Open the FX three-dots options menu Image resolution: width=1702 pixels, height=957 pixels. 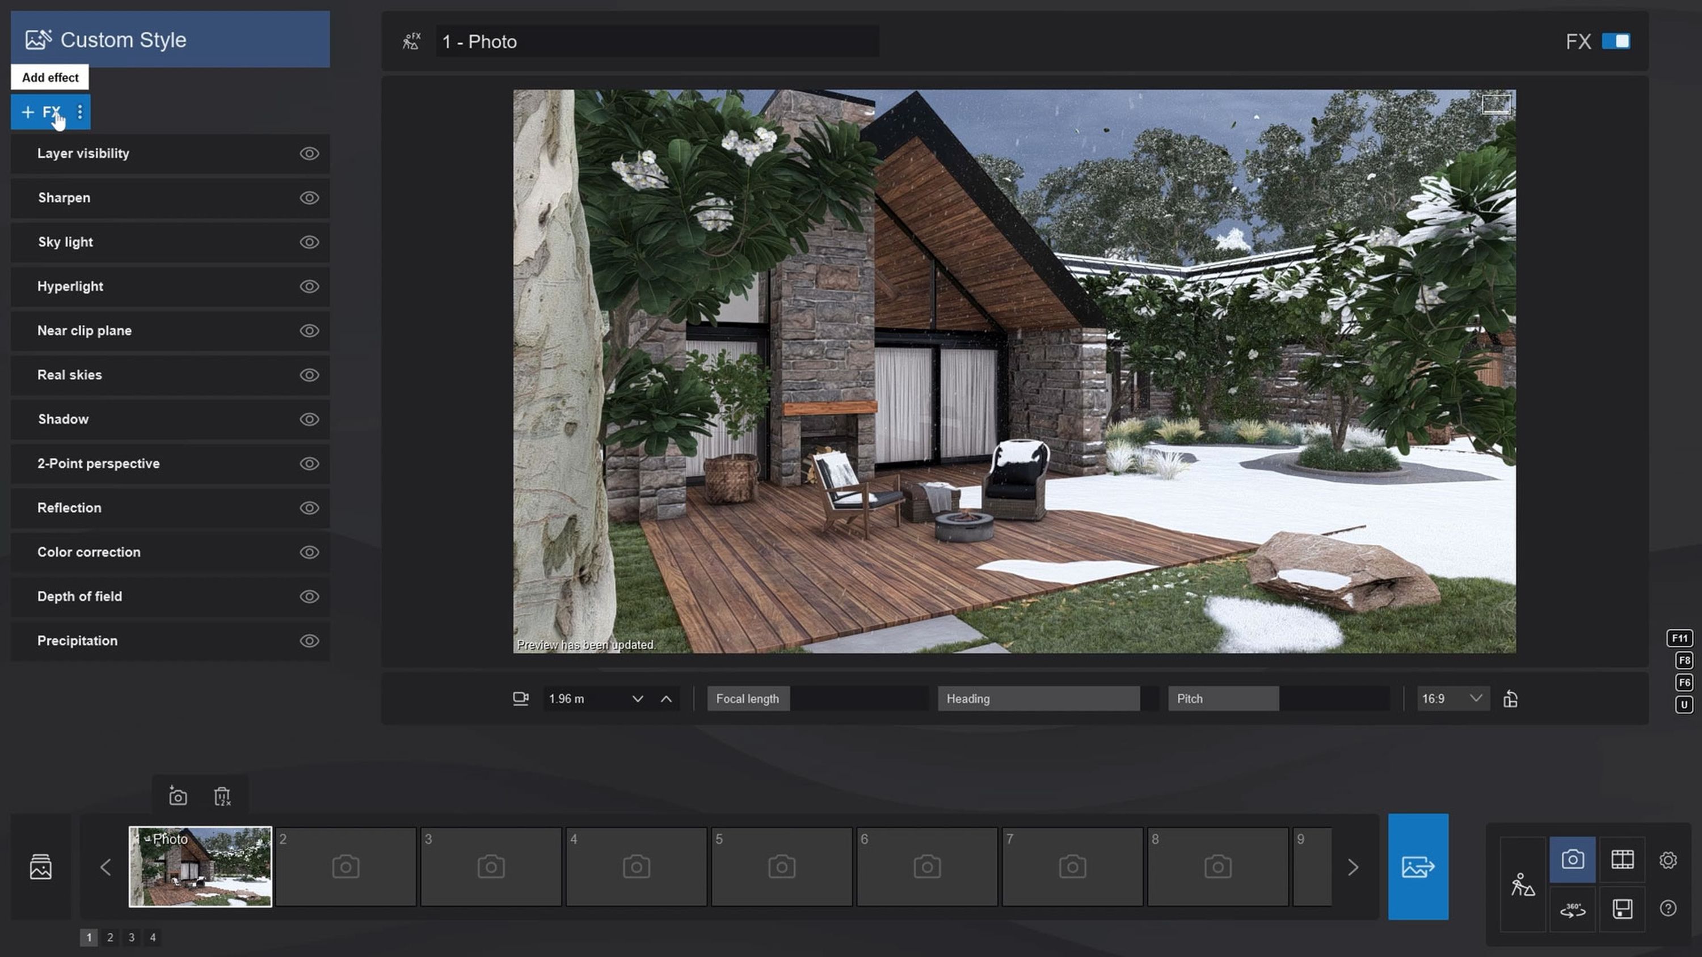pyautogui.click(x=80, y=112)
